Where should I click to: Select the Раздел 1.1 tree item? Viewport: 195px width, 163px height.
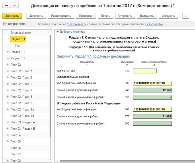coord(18,39)
